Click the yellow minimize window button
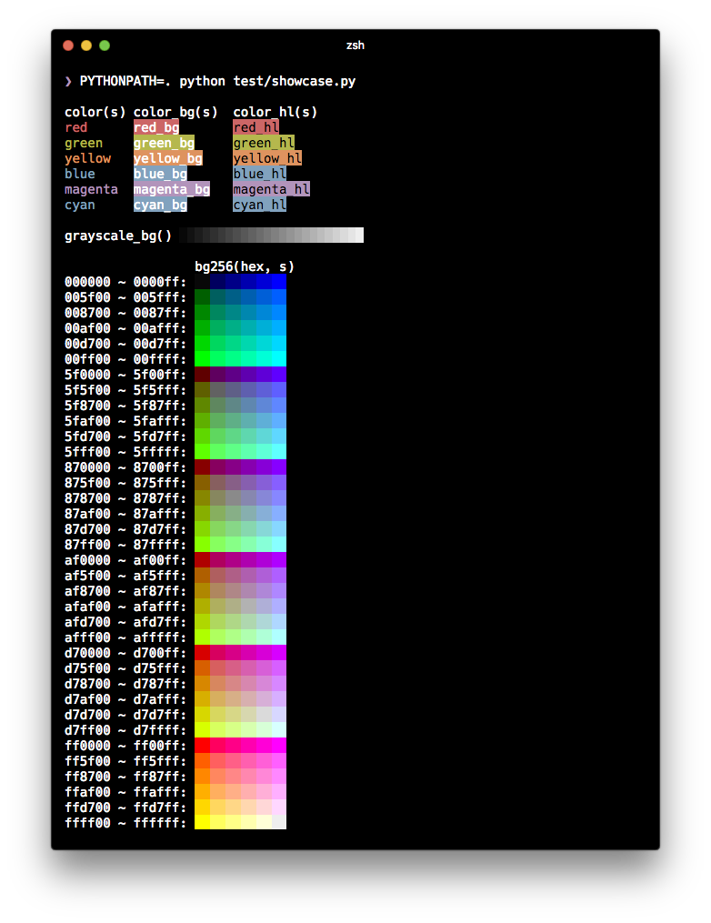Screen dimensions: 711x923 click(x=86, y=45)
